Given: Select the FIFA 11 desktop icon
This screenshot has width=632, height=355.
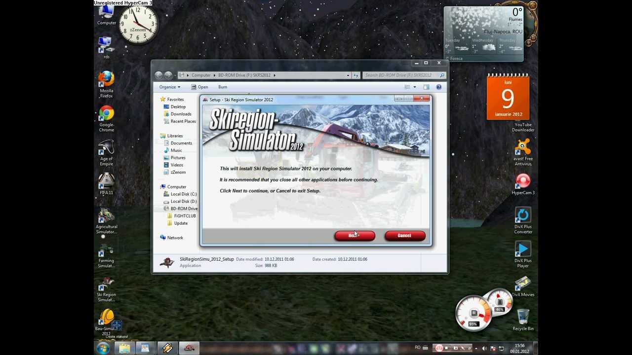Looking at the screenshot, I should (106, 184).
